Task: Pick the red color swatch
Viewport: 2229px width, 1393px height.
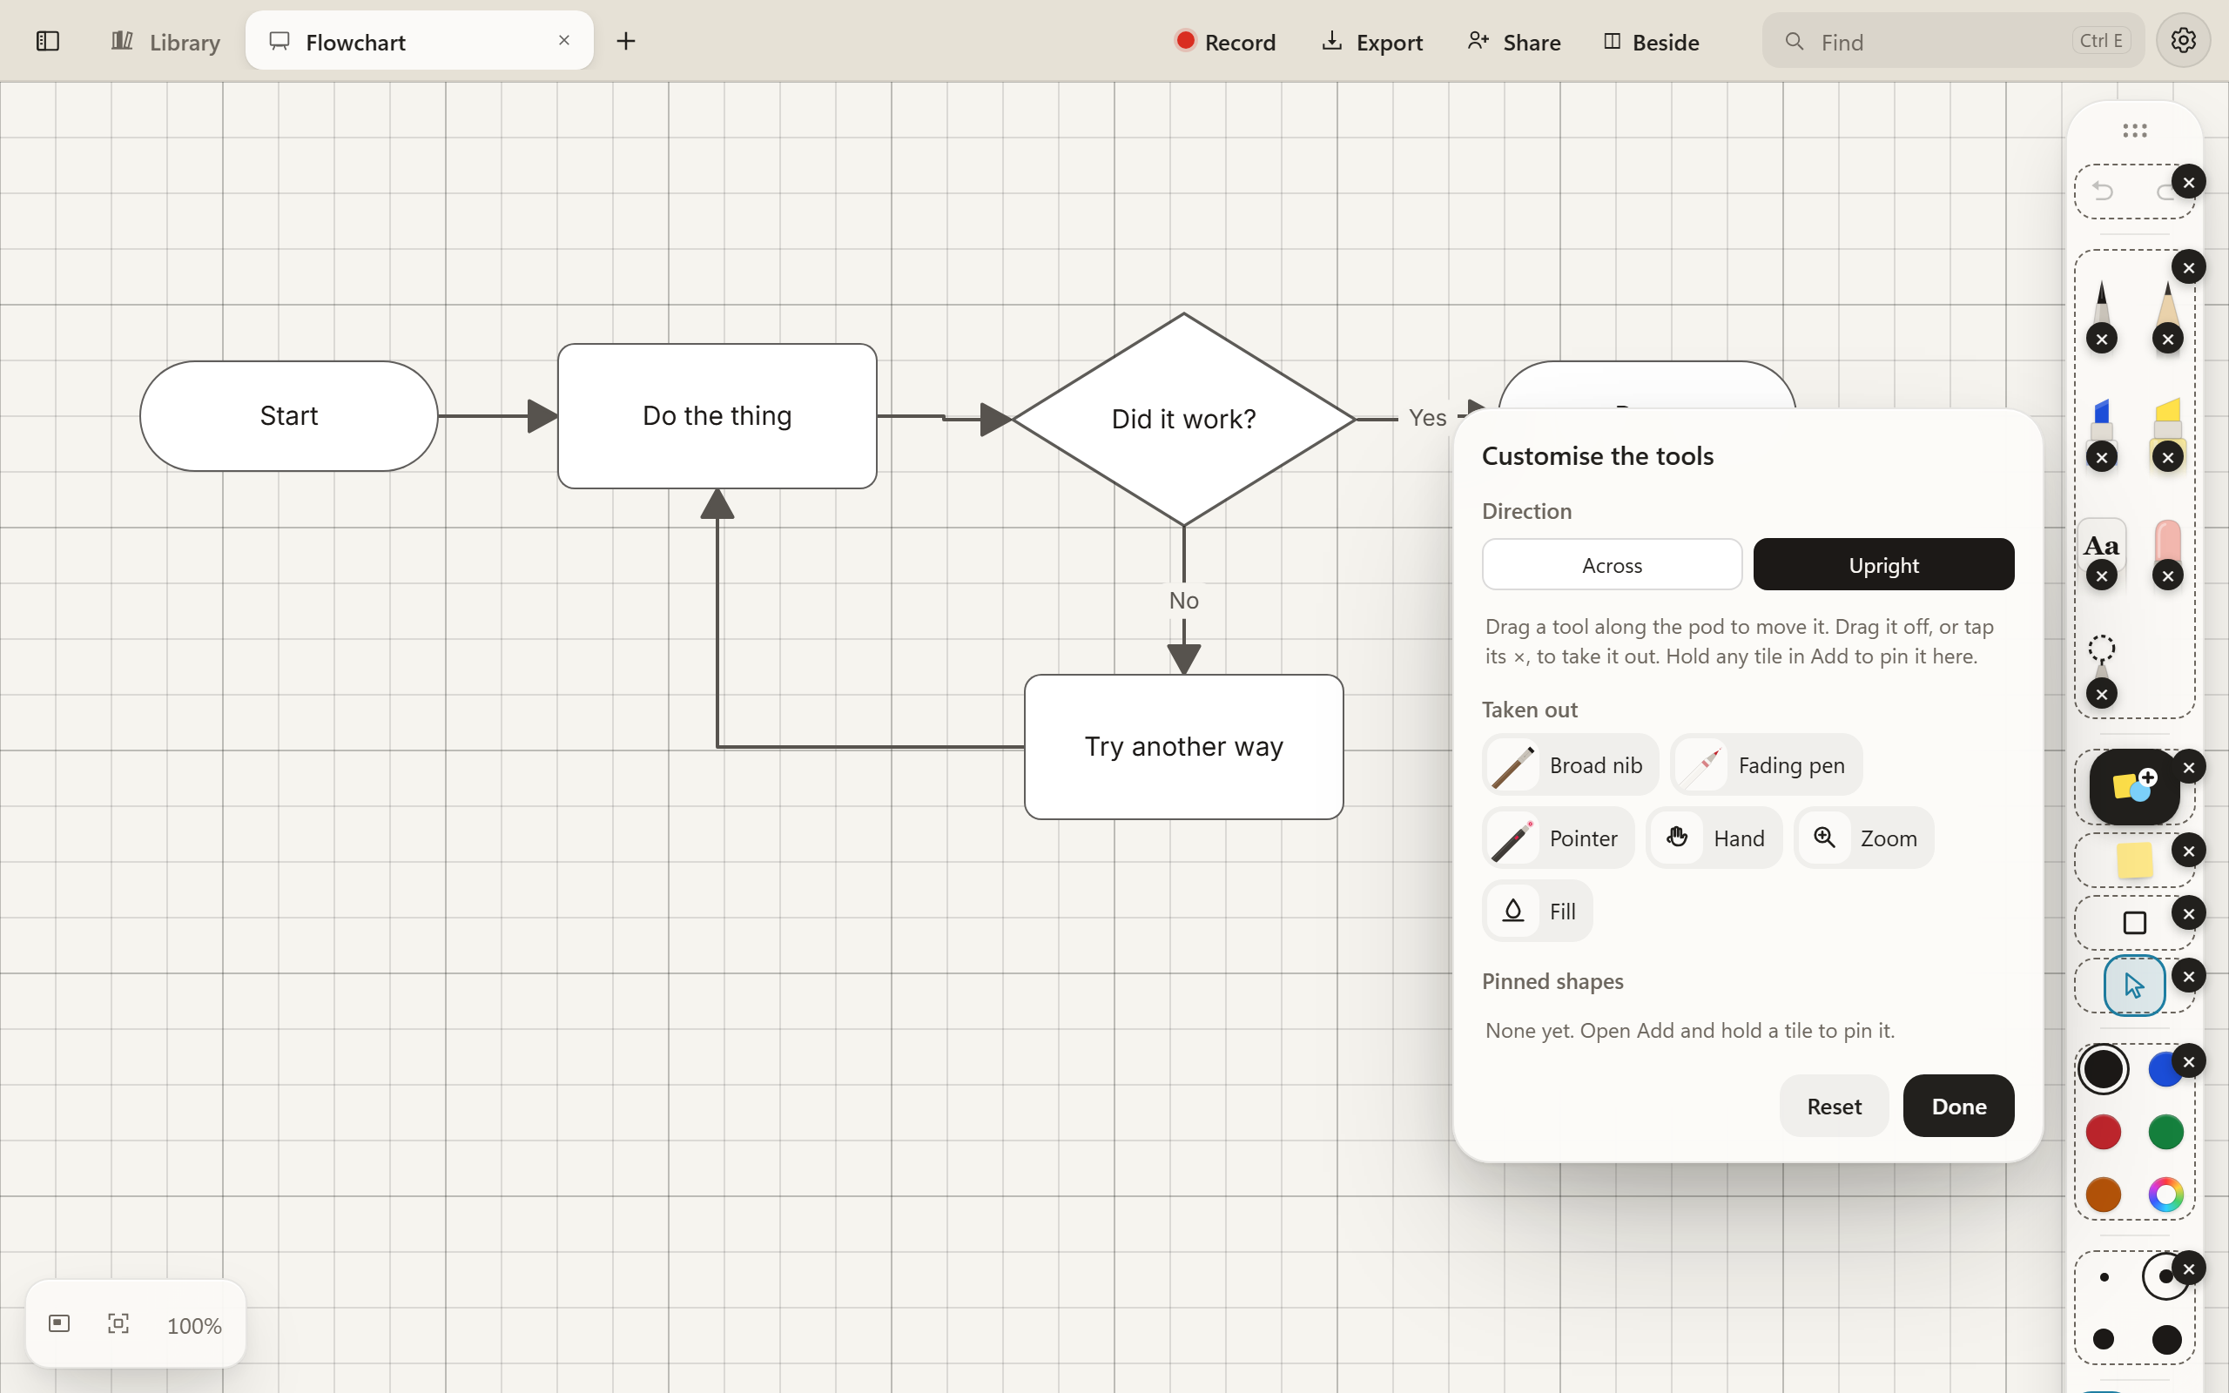Action: tap(2103, 1133)
